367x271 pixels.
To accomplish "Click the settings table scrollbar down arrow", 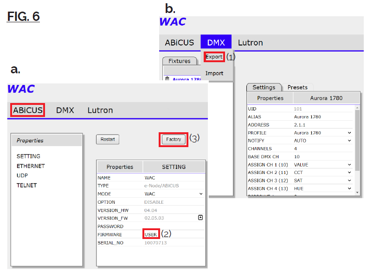I will click(x=356, y=192).
